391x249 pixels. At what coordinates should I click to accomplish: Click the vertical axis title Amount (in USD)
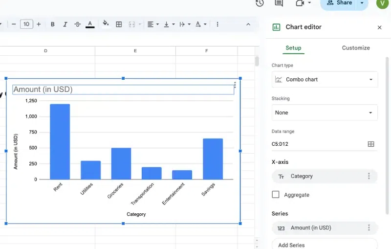pos(16,152)
